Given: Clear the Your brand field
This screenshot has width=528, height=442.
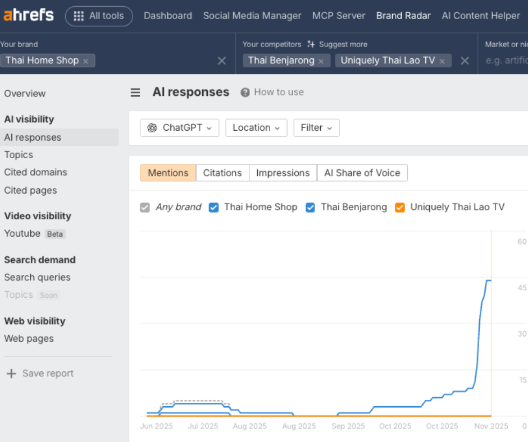Looking at the screenshot, I should tap(222, 61).
